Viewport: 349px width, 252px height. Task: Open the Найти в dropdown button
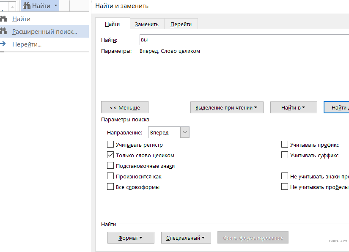click(293, 107)
